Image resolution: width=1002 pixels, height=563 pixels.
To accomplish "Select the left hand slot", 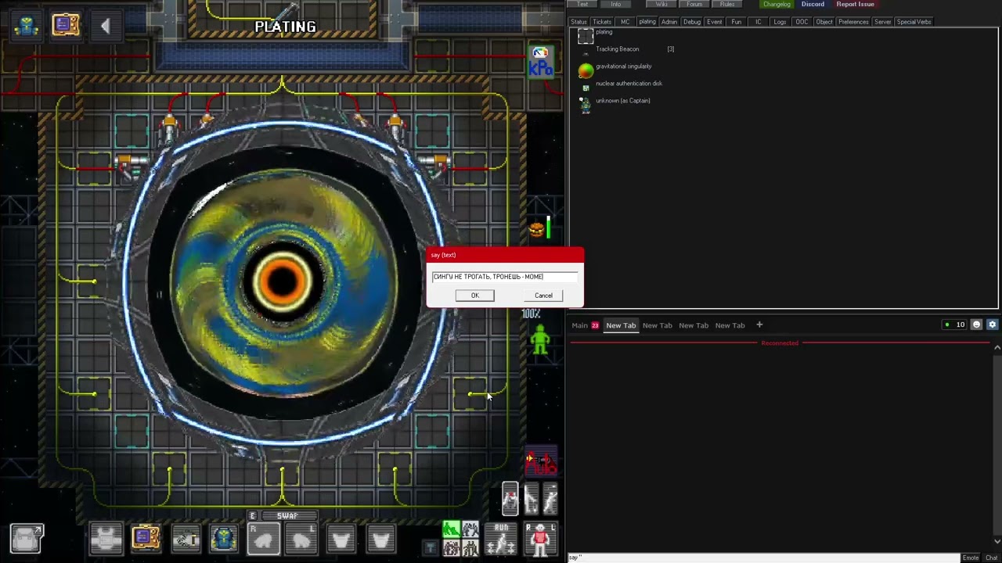I will [302, 539].
